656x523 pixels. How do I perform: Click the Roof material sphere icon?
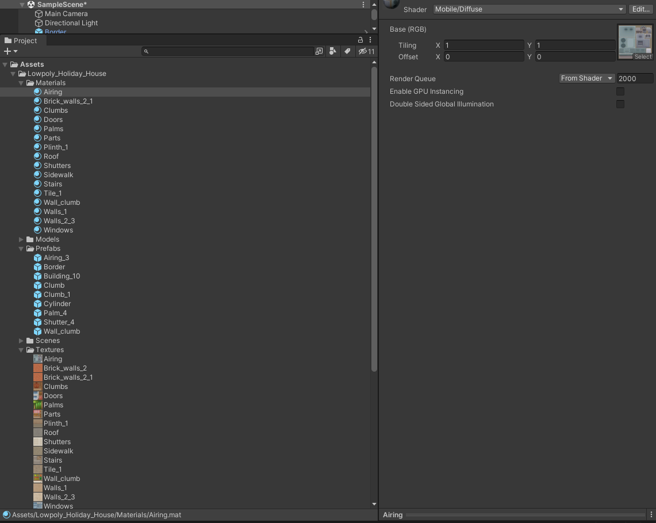tap(37, 156)
